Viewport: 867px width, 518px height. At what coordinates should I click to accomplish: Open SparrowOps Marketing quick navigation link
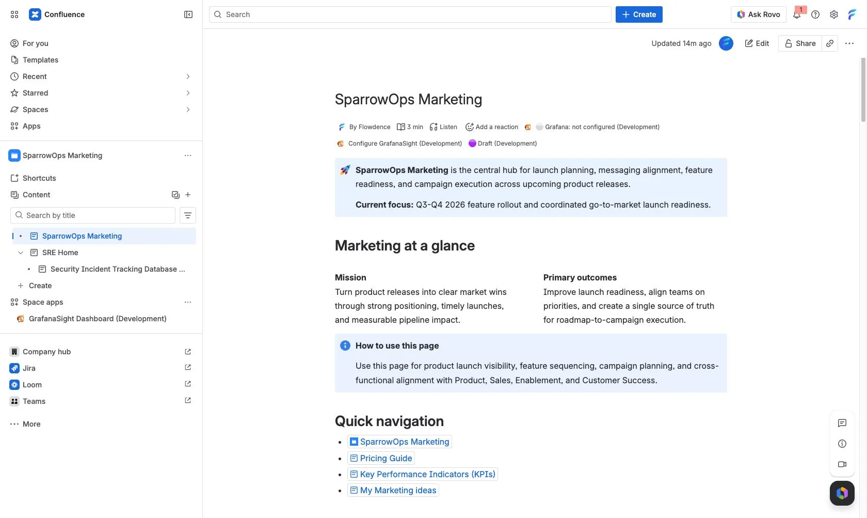[x=399, y=442]
